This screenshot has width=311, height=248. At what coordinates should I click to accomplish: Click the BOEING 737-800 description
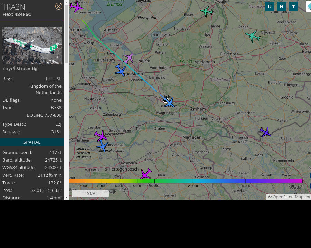tap(44, 115)
